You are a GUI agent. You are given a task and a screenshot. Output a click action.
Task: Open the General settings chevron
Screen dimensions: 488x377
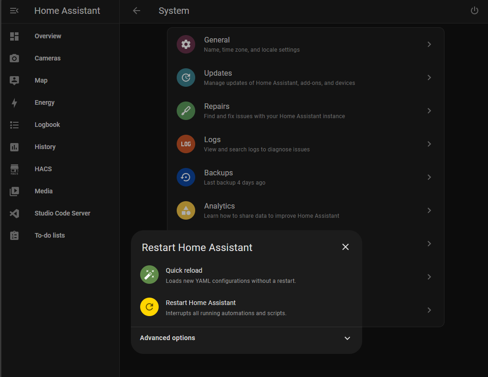tap(429, 44)
